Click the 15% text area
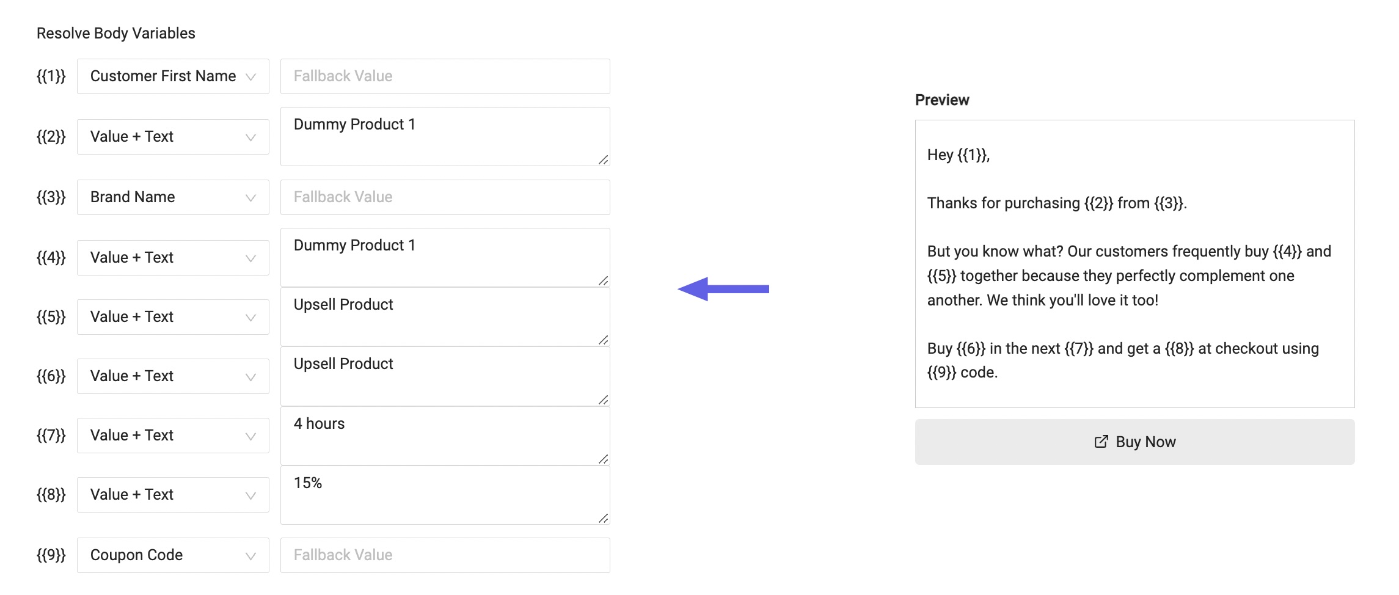The height and width of the screenshot is (595, 1399). click(445, 495)
